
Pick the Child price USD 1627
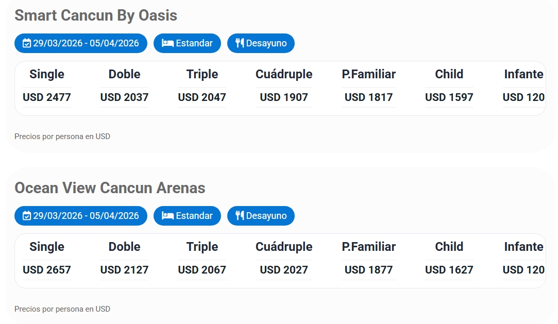(449, 269)
